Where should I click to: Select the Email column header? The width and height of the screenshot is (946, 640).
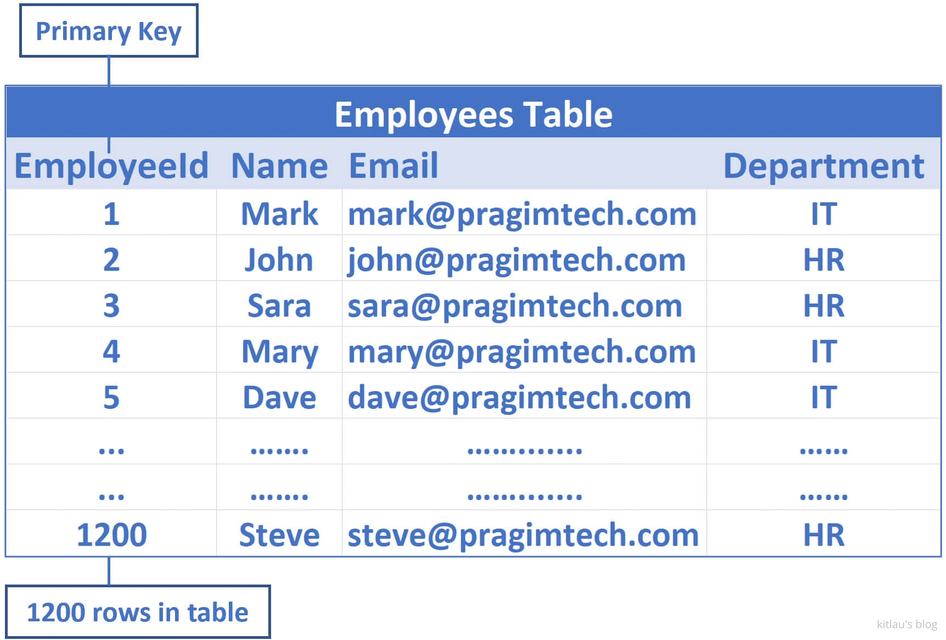393,166
